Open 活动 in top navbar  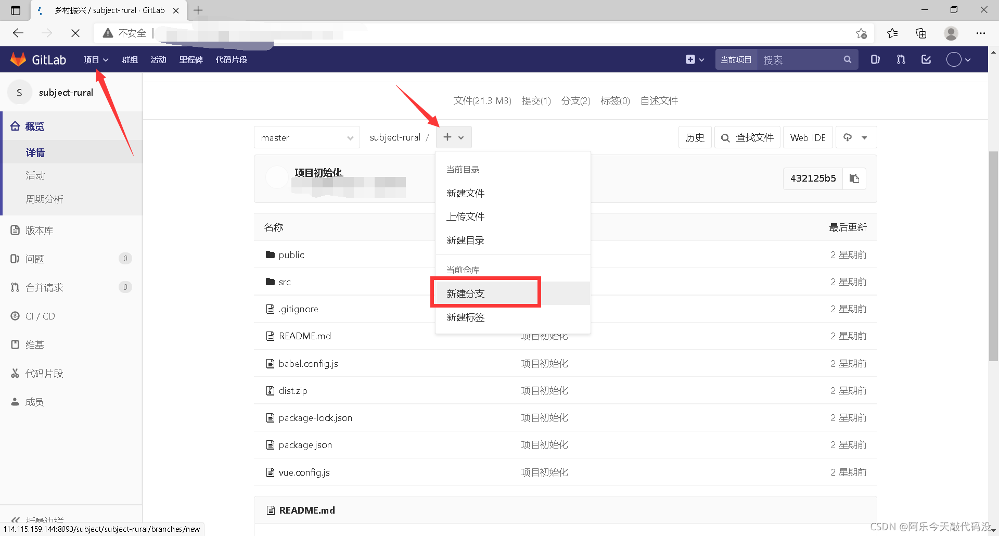[x=159, y=59]
